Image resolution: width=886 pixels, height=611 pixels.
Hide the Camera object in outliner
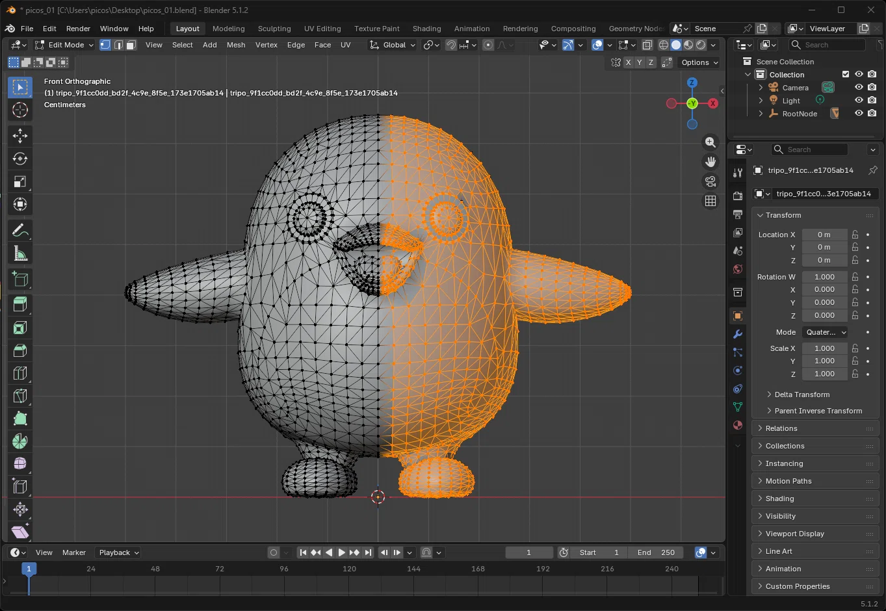859,87
